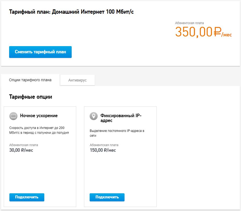241x211 pixels.
Task: Click the description about speed up to 200 Мбит/с
Action: tap(39, 130)
